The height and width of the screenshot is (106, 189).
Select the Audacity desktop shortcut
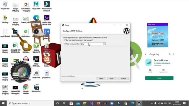pyautogui.click(x=26, y=60)
